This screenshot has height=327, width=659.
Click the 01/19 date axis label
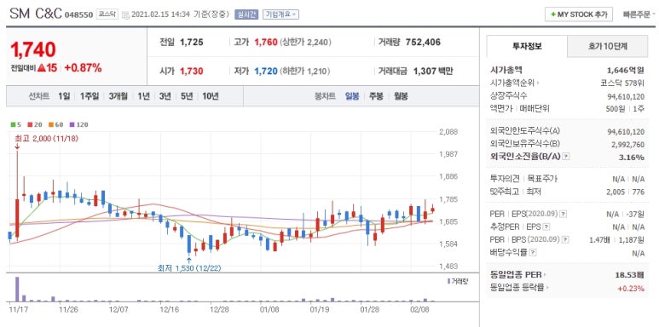point(319,310)
